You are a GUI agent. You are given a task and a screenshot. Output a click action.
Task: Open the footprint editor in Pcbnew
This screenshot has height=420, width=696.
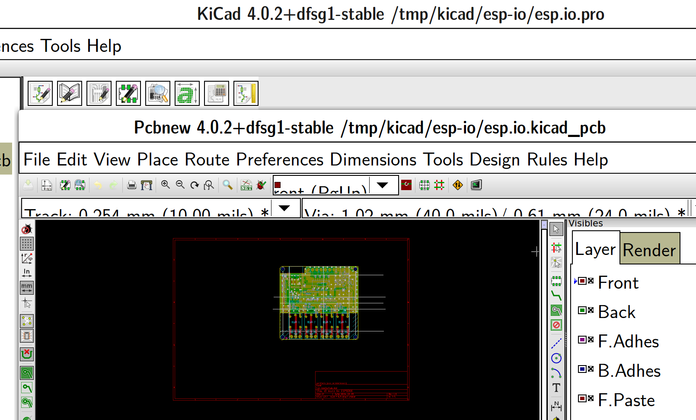(x=65, y=185)
